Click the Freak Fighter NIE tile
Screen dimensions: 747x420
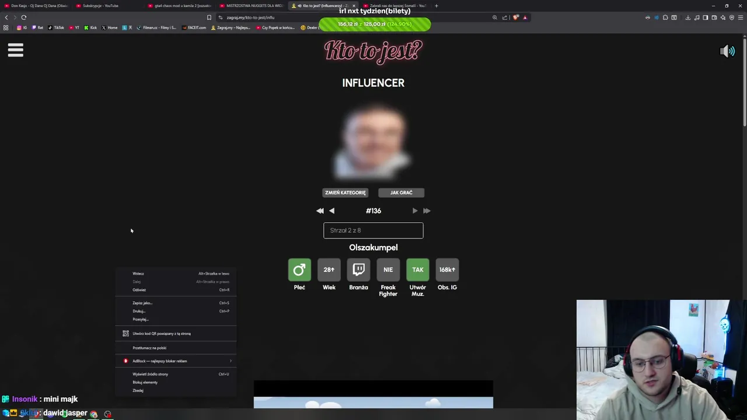[x=388, y=269]
